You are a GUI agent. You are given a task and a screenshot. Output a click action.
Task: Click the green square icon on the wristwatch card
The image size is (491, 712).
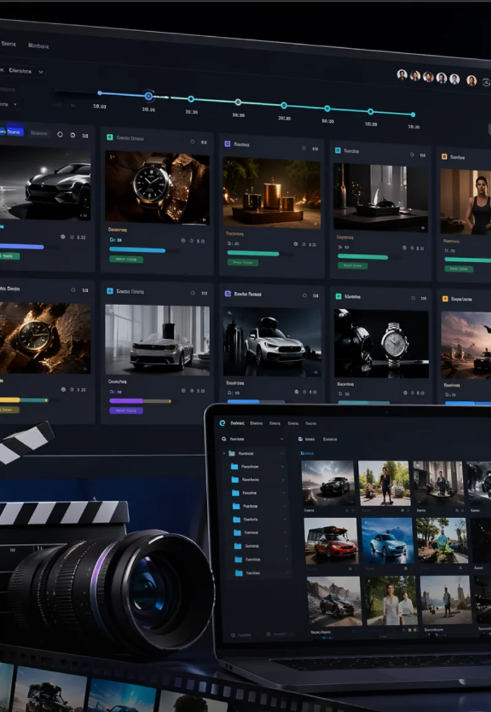(109, 137)
